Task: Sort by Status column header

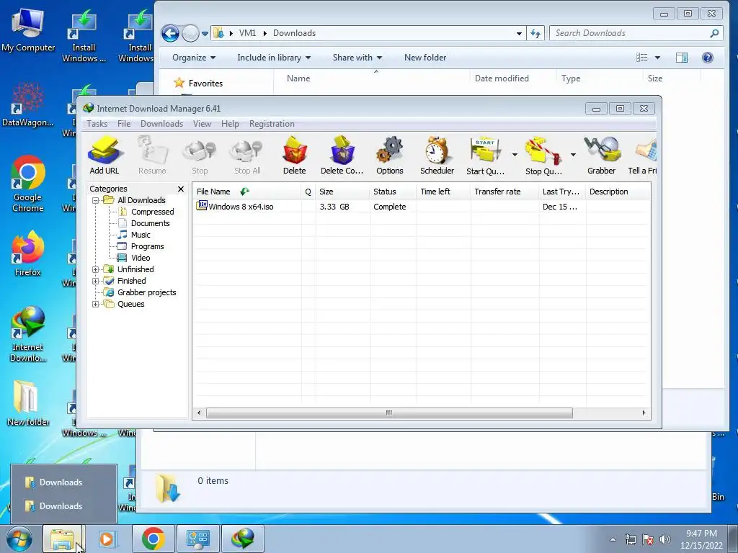Action: click(393, 192)
